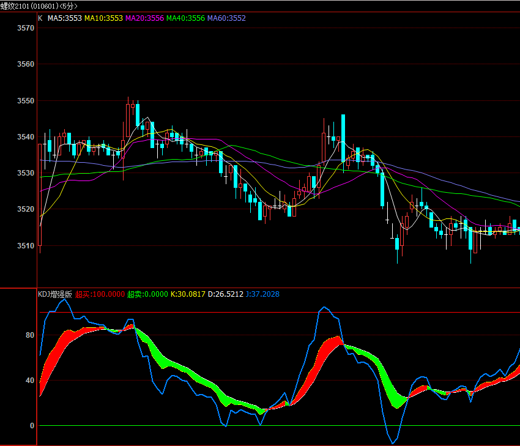The height and width of the screenshot is (446, 520).
Task: Select the MA20:3556 indicator label
Action: click(x=144, y=18)
